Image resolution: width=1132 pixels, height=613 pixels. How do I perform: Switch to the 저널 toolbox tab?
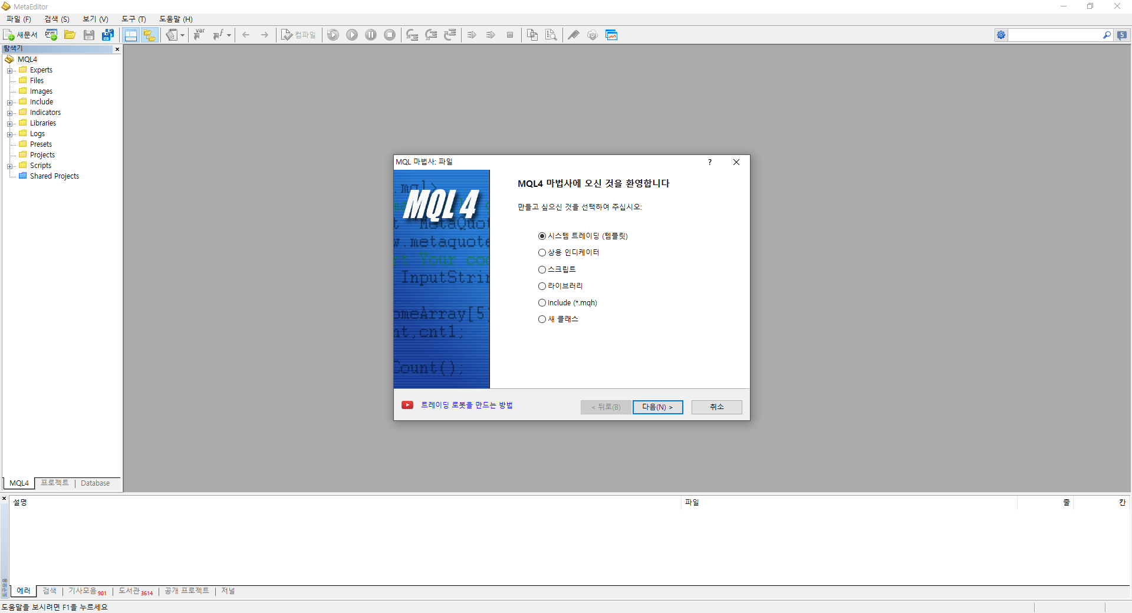coord(228,591)
